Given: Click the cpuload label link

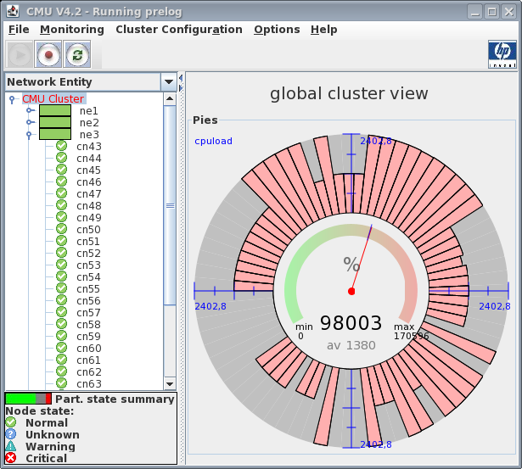Looking at the screenshot, I should pyautogui.click(x=213, y=141).
